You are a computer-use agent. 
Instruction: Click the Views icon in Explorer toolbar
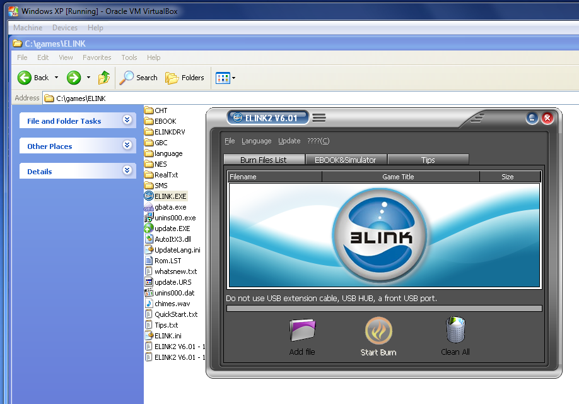click(x=223, y=78)
